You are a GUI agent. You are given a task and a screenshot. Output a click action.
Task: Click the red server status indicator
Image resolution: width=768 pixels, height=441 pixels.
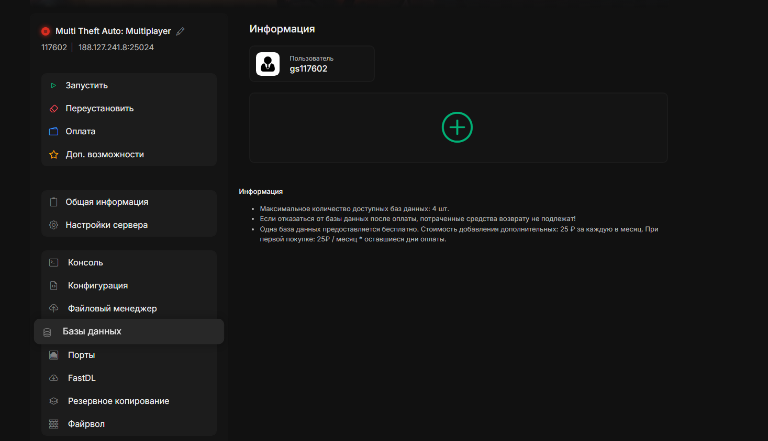click(x=46, y=31)
